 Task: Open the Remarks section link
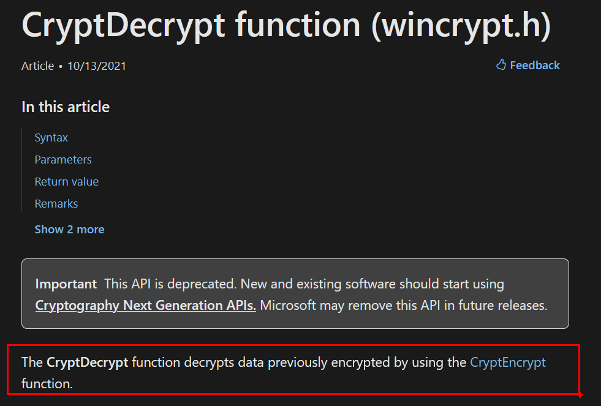click(56, 204)
